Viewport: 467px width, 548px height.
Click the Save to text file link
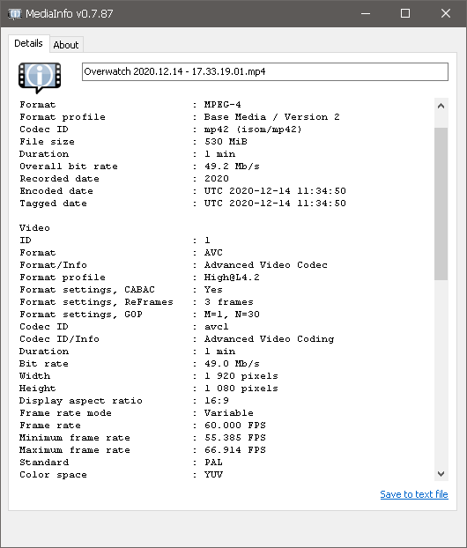pyautogui.click(x=414, y=494)
